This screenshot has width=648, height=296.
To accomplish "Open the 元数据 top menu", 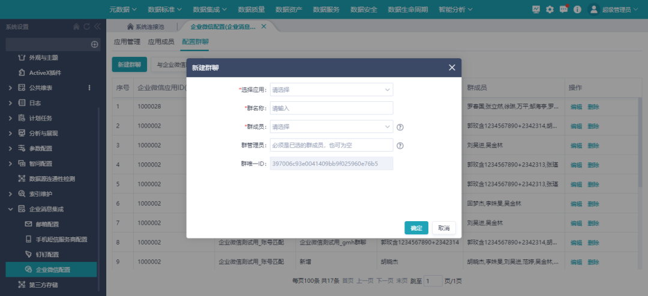I will 123,9.
